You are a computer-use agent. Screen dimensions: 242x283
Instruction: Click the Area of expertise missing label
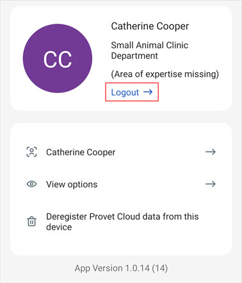point(165,74)
